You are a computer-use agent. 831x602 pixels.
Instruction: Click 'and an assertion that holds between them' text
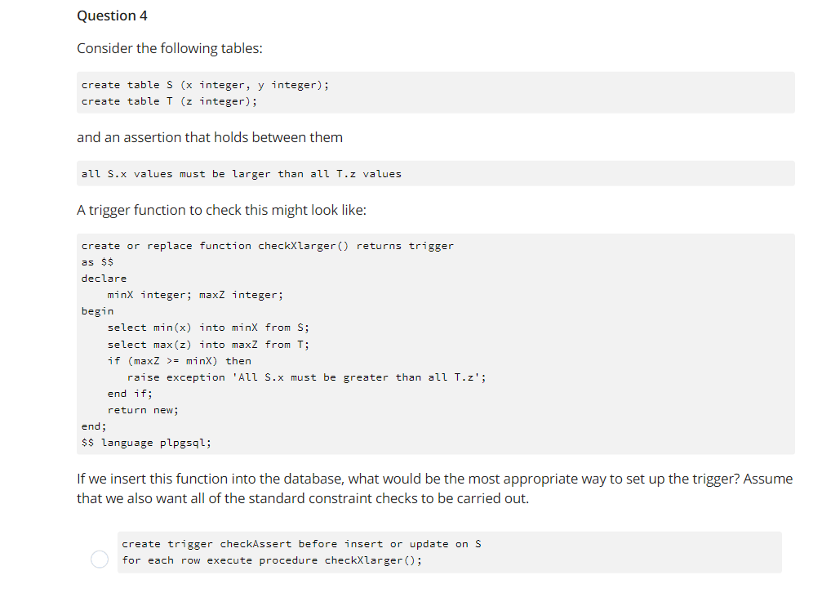click(209, 137)
